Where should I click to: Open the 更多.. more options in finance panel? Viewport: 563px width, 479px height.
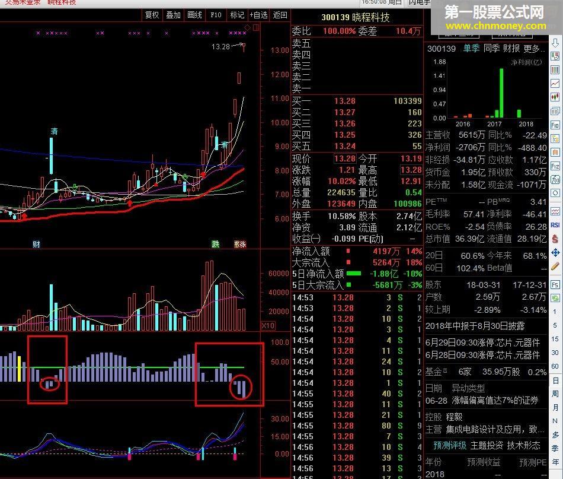click(534, 49)
